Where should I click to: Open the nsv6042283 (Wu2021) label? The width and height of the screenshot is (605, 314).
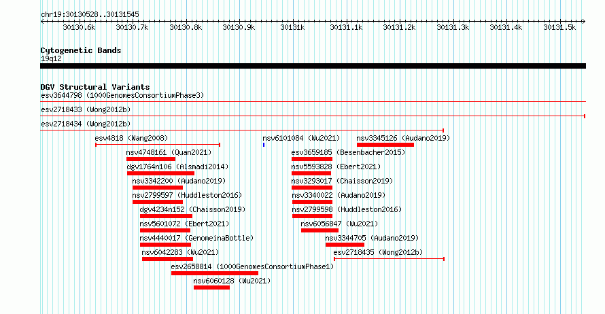tap(180, 252)
